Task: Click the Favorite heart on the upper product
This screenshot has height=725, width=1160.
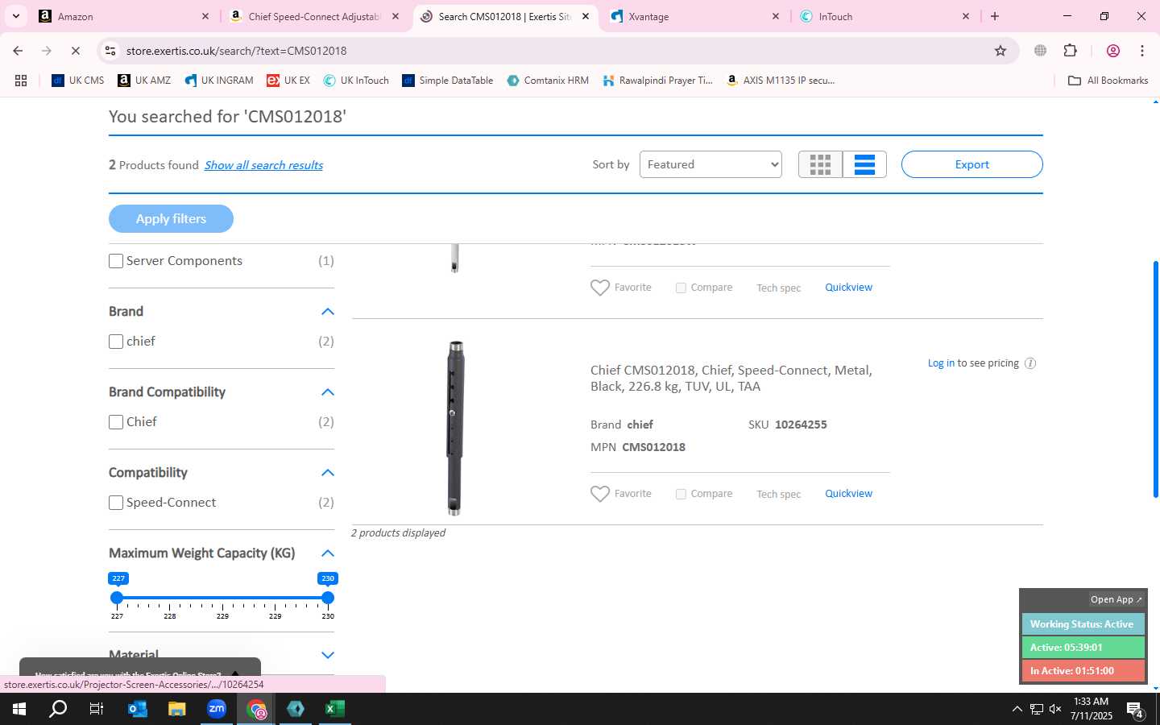Action: [600, 288]
